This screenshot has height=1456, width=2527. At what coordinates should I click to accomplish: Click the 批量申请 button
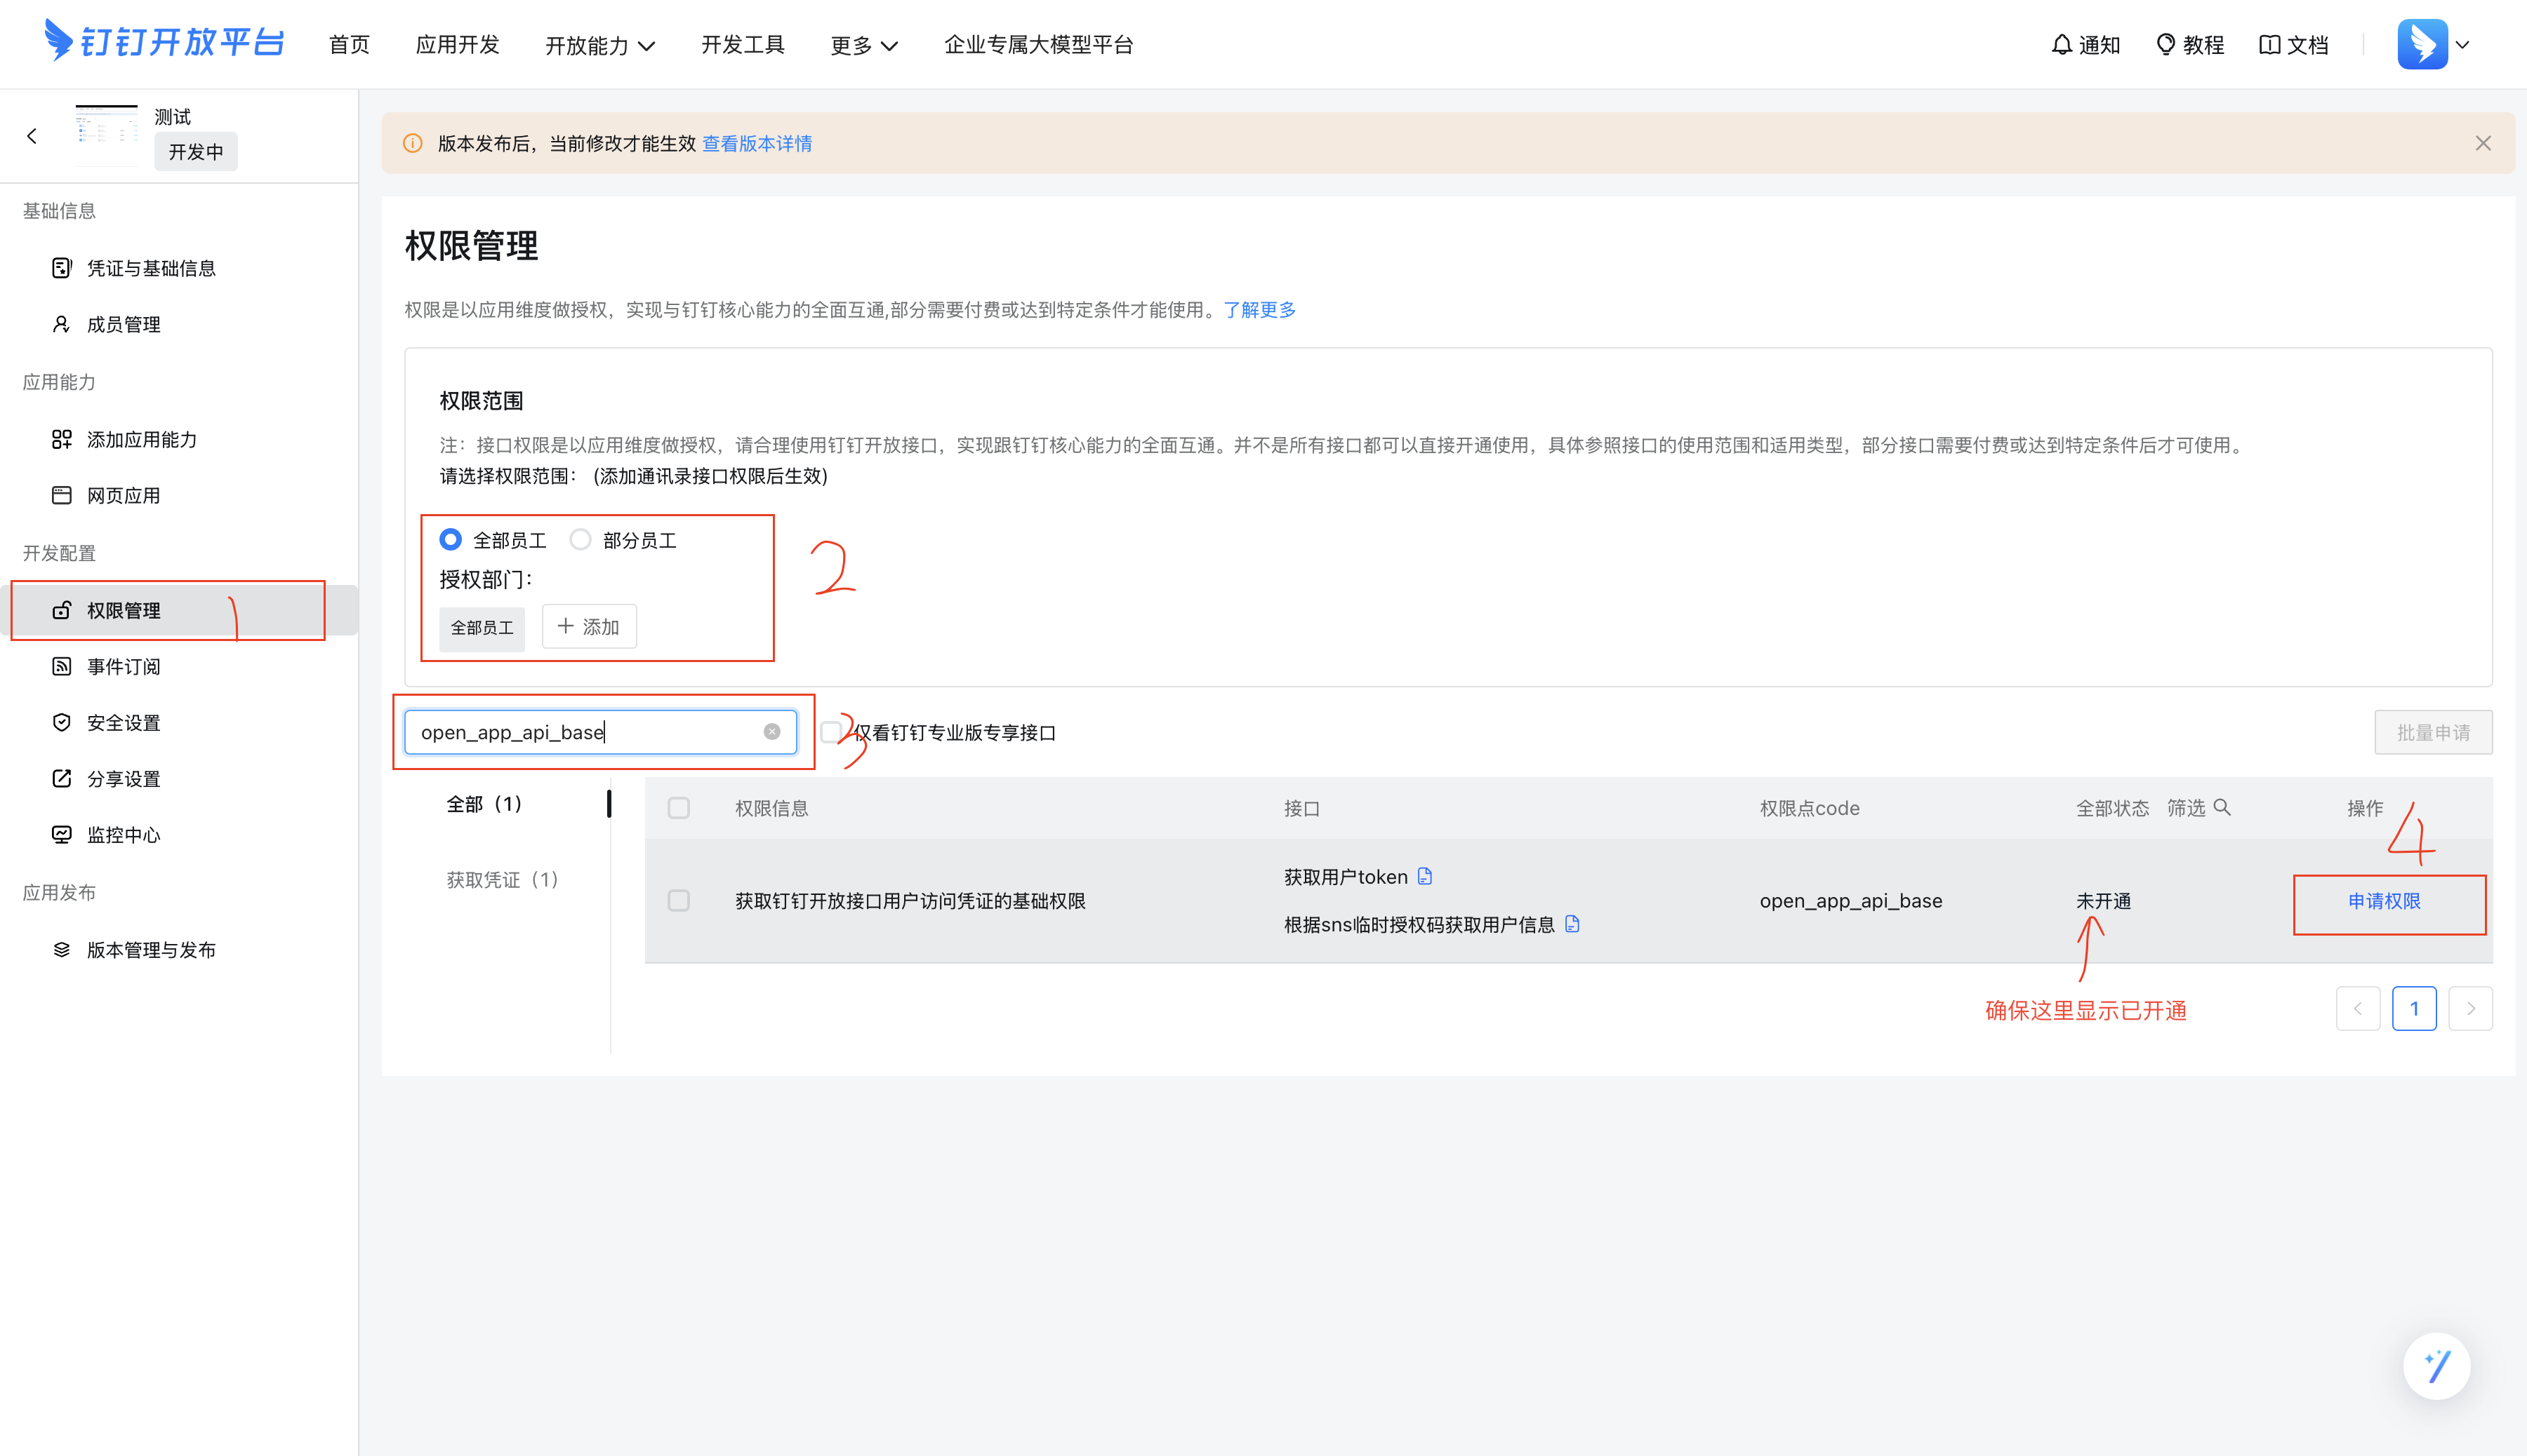click(2433, 733)
